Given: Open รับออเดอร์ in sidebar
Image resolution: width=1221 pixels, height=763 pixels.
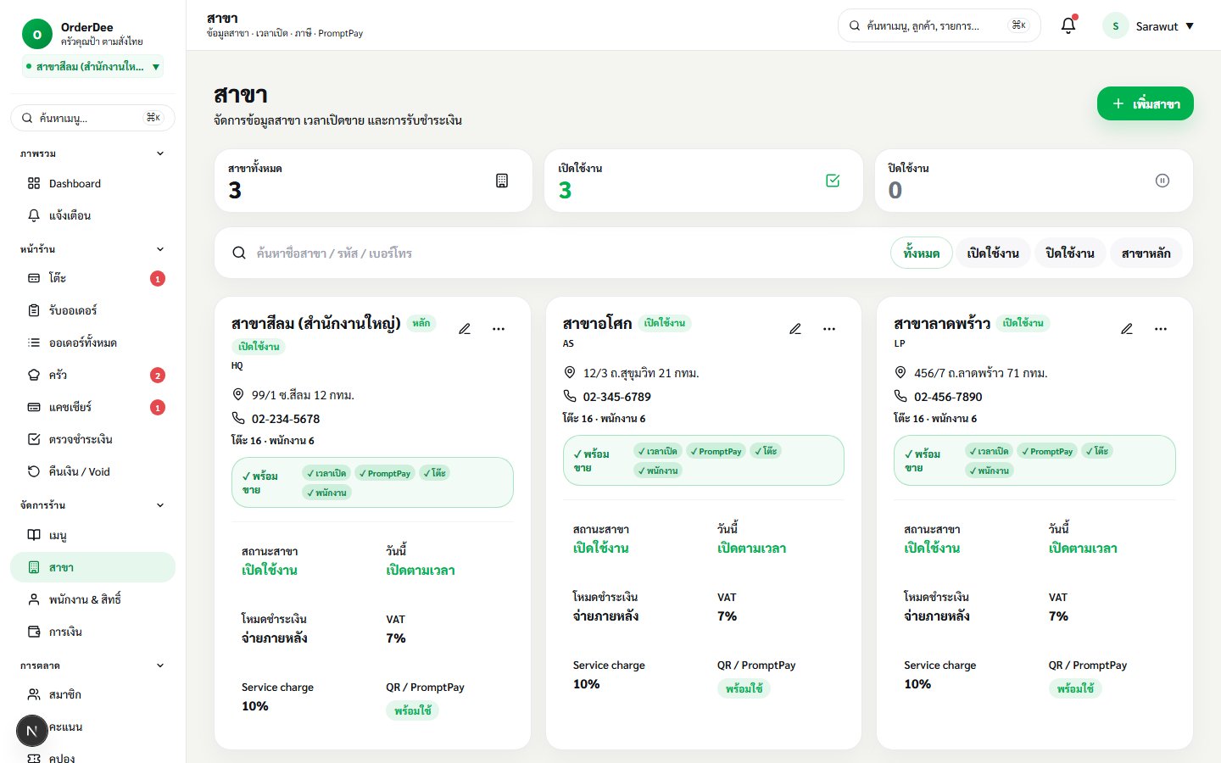Looking at the screenshot, I should (x=92, y=310).
